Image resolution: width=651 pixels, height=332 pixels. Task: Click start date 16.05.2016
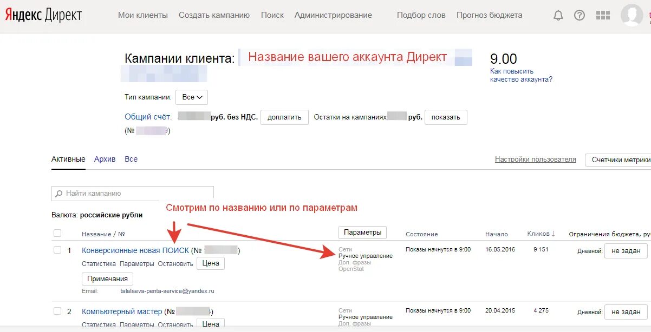point(500,249)
